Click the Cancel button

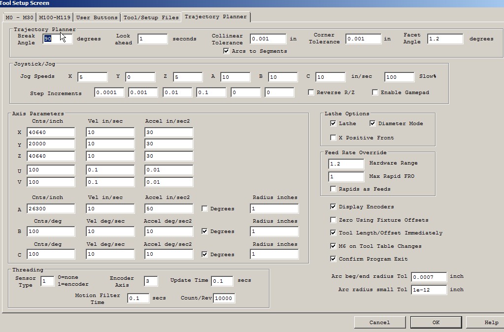point(379,323)
